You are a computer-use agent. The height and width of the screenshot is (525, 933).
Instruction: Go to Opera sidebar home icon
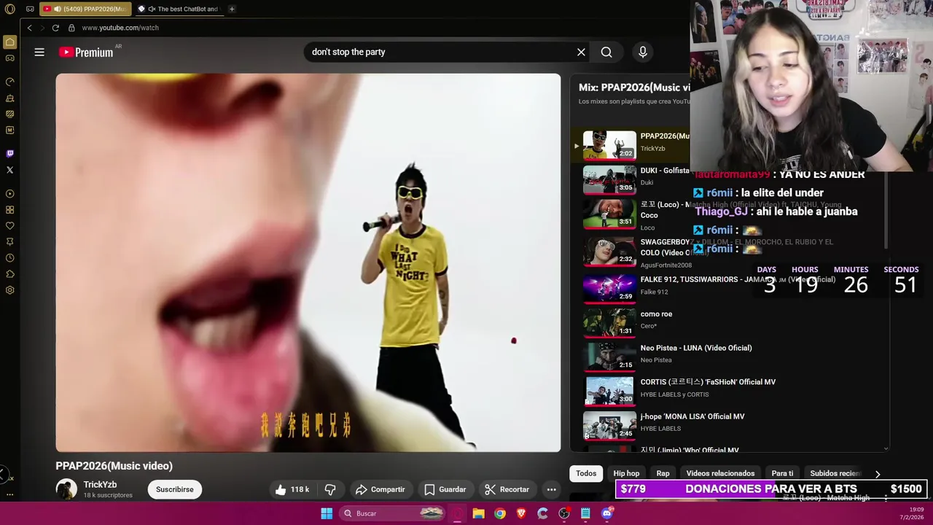9,42
